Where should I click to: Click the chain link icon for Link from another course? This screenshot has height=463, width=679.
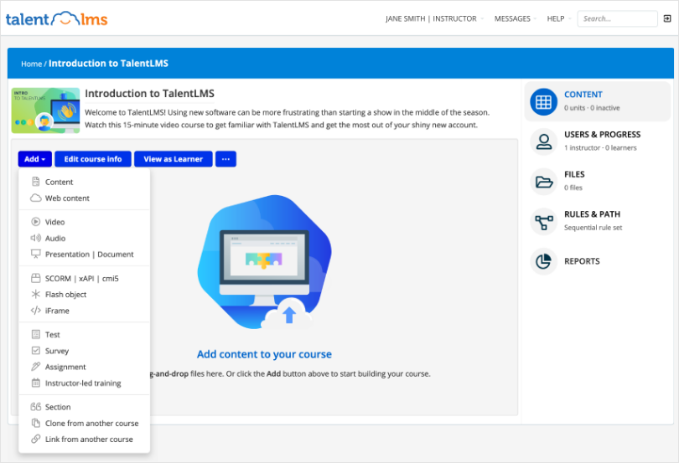(x=36, y=440)
